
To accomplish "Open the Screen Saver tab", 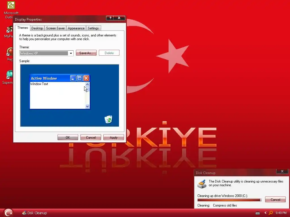I will click(55, 28).
